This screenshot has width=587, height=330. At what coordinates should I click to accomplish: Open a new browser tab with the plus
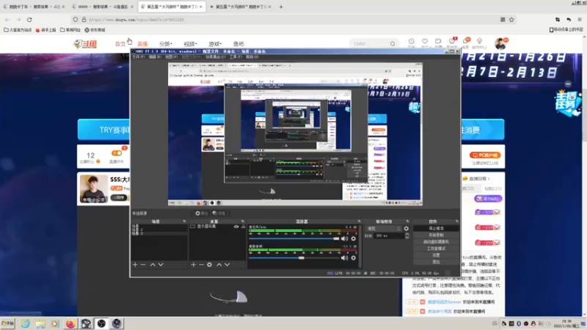(x=281, y=7)
